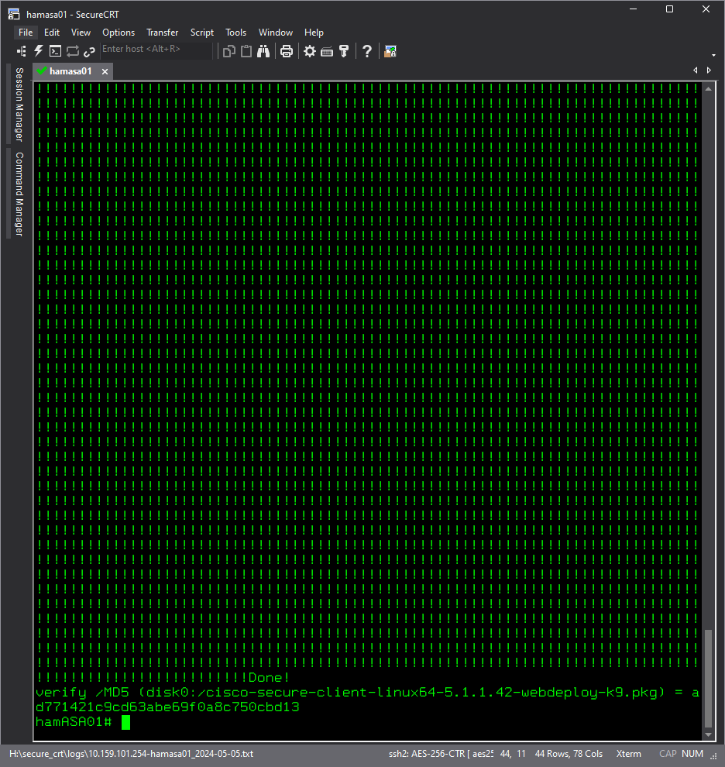The width and height of the screenshot is (725, 767).
Task: Click the Help question mark button
Action: click(366, 51)
